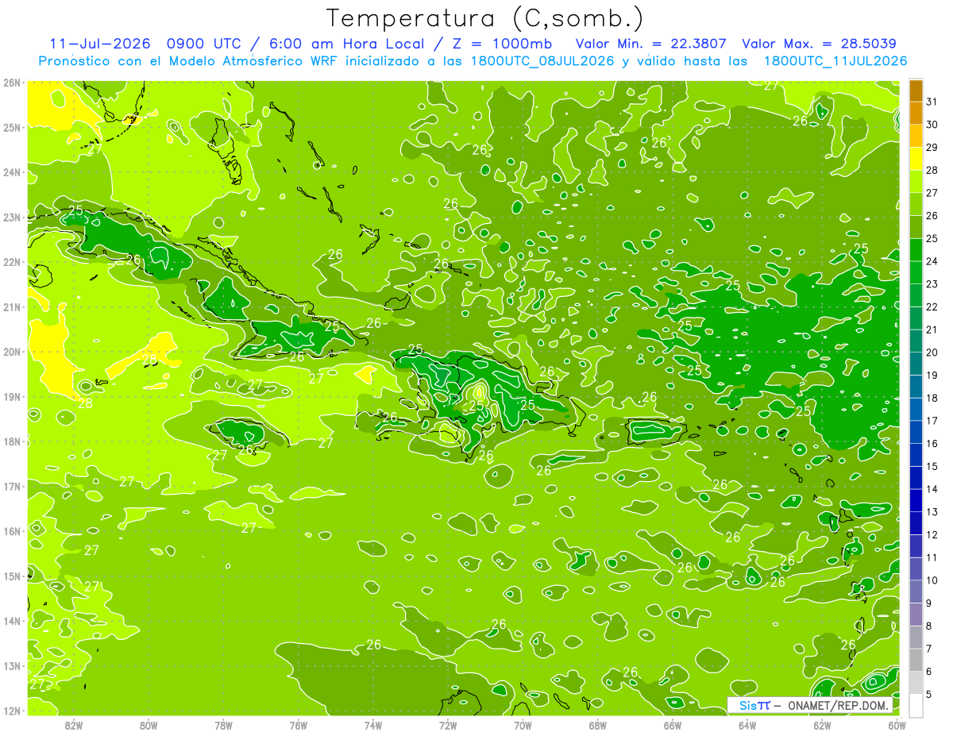The image size is (953, 736).
Task: Click legend value 31
Action: (x=932, y=101)
